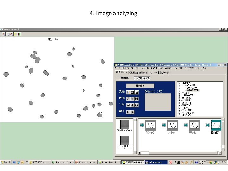Switch to Microsoft PowerPoint taskbar button
Screen dimensions: 228x171
point(86,162)
